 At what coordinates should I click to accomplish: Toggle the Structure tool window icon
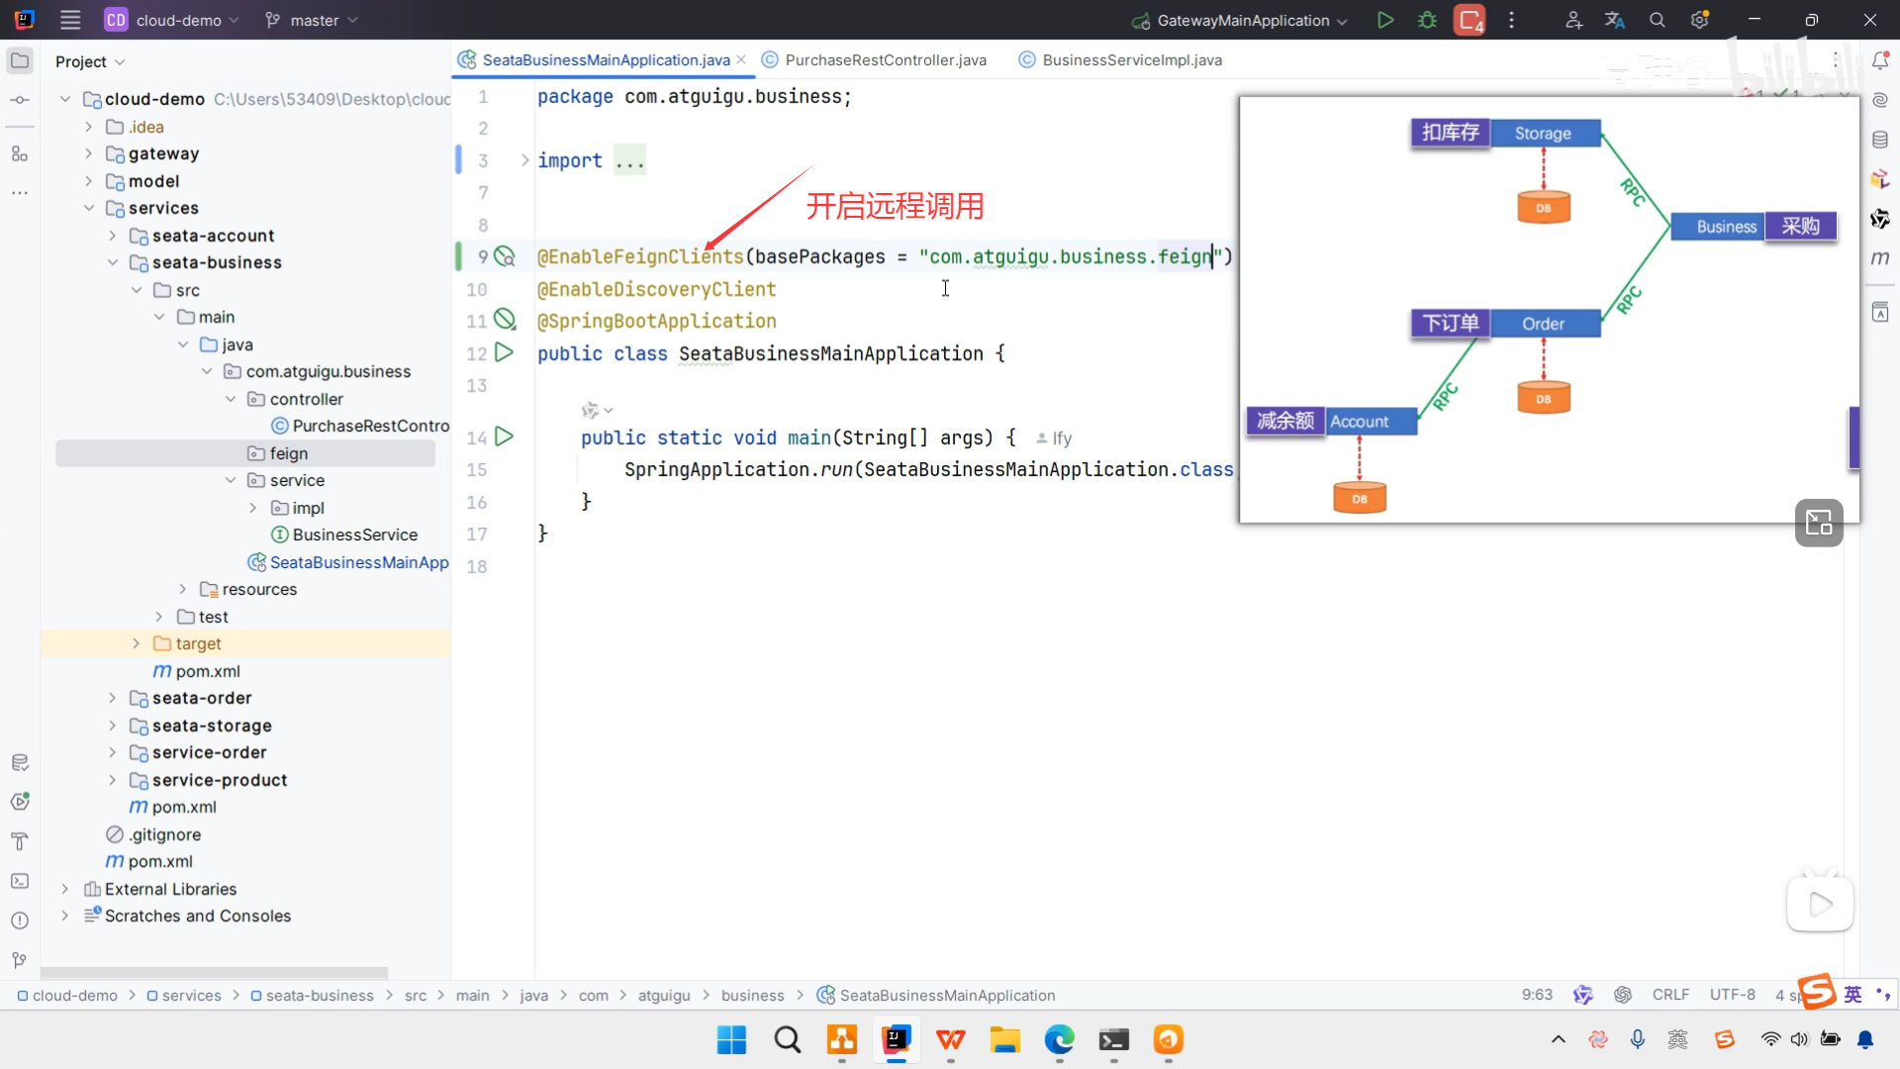[x=19, y=153]
